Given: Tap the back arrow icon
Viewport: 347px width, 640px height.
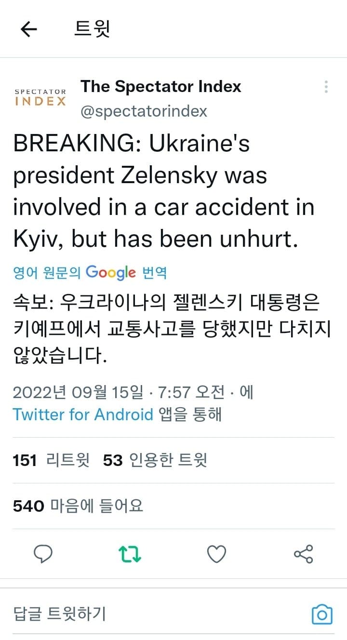Looking at the screenshot, I should [x=29, y=29].
